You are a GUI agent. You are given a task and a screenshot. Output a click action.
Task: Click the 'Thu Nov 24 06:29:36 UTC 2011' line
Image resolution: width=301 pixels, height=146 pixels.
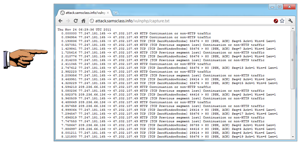pyautogui.click(x=84, y=30)
